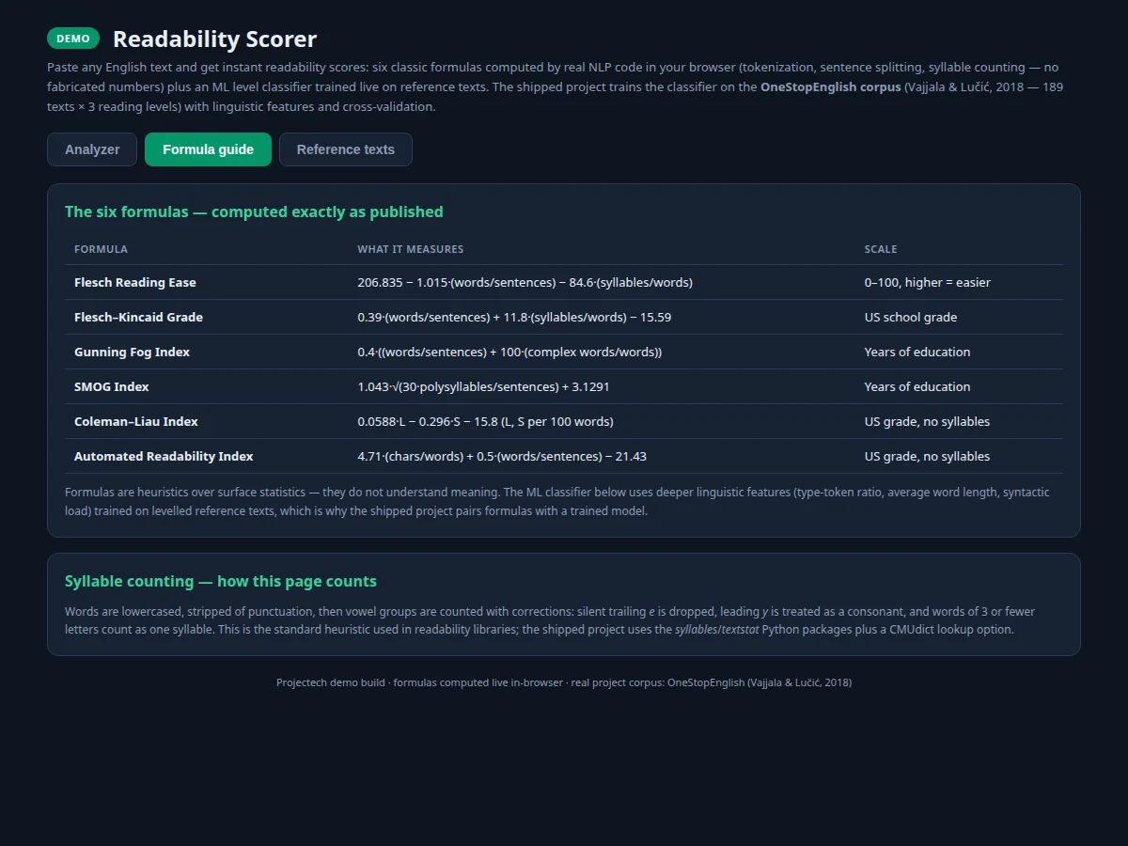
Task: Click the WHAT IT MEASURES column header
Action: pyautogui.click(x=410, y=249)
